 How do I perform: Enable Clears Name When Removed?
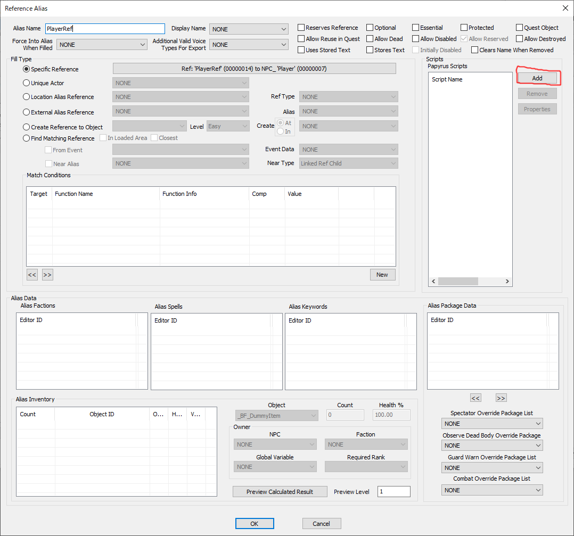pos(474,50)
